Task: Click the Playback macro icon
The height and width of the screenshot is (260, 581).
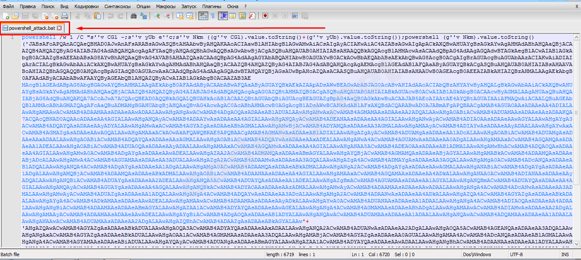Action: 285,16
